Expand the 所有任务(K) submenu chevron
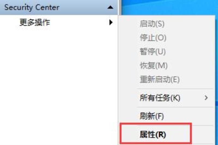218x145 pixels. pyautogui.click(x=206, y=98)
